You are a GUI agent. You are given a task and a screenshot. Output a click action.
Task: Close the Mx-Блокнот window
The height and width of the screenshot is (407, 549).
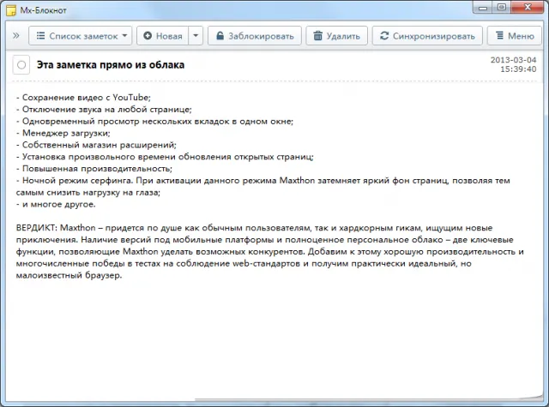[528, 7]
